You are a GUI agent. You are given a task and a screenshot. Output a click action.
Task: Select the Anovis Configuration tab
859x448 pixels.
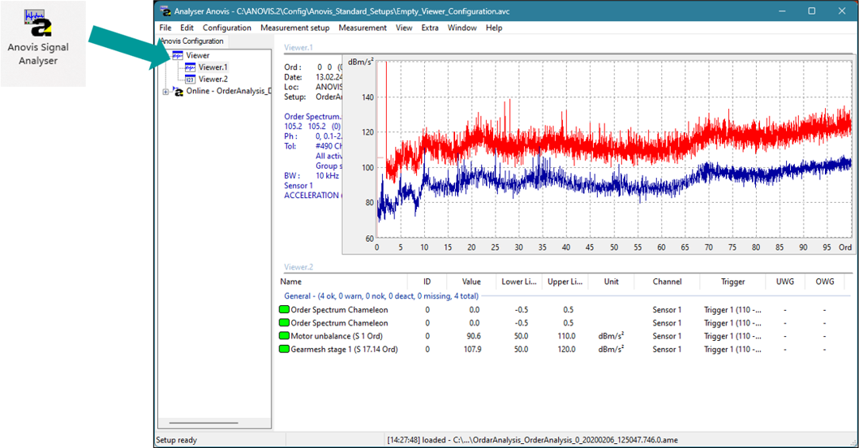click(x=191, y=41)
